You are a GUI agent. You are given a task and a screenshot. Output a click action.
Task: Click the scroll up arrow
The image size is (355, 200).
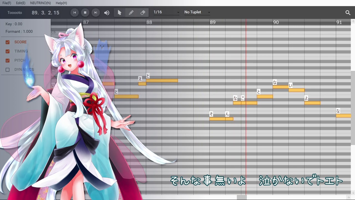tap(353, 21)
